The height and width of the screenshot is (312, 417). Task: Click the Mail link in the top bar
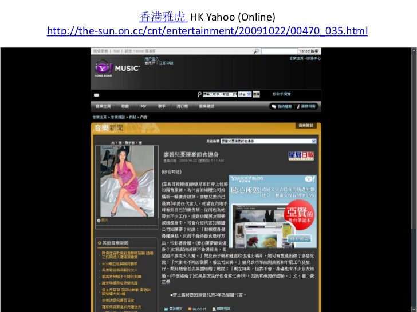tap(116, 51)
